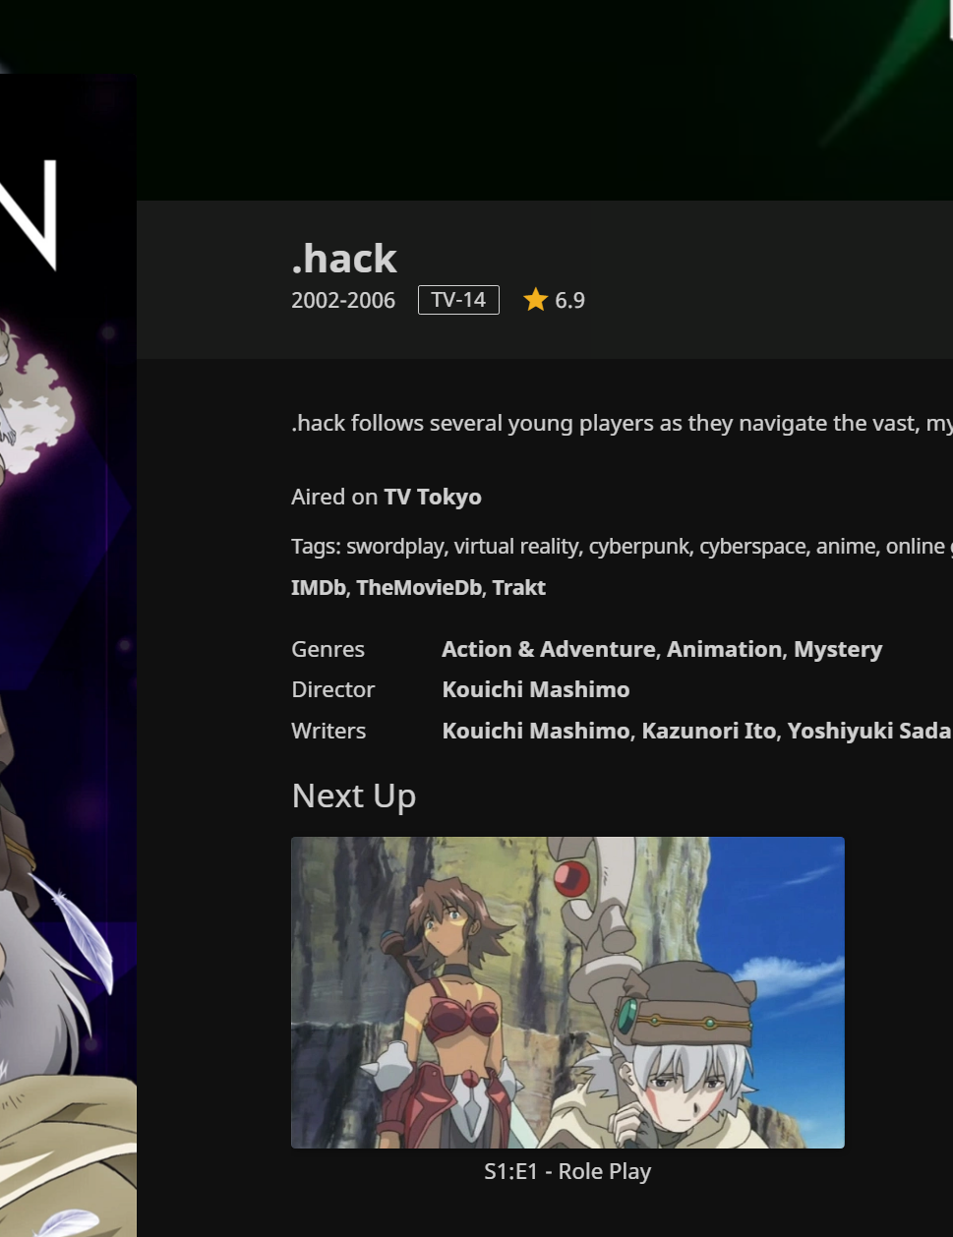Select the swordplay tag
953x1237 pixels.
[394, 547]
